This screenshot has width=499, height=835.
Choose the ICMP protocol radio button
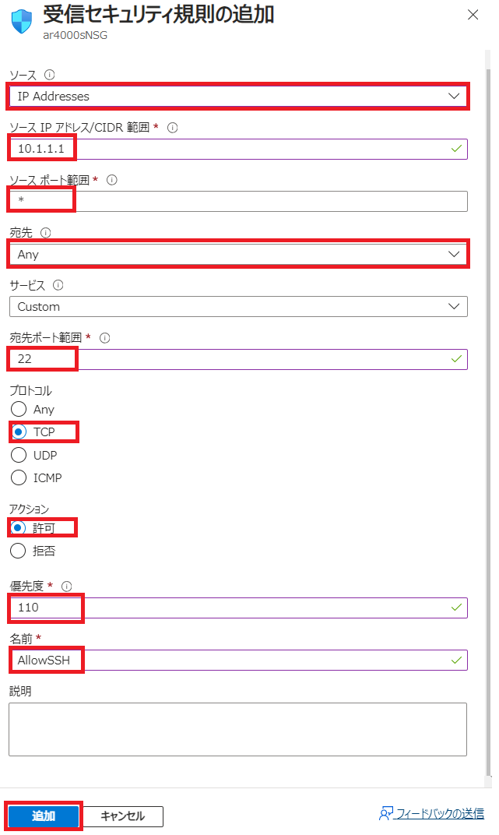coord(19,477)
